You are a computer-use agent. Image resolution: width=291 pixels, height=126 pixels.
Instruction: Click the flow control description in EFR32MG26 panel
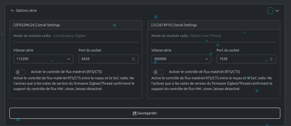pos(74,83)
